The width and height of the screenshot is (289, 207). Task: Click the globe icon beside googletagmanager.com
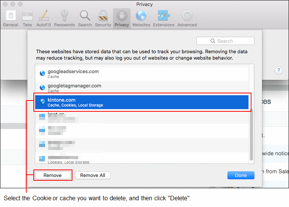tap(42, 87)
